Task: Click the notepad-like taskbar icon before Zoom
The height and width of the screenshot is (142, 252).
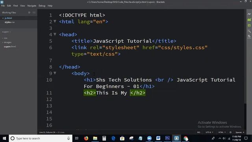Action: click(x=140, y=138)
